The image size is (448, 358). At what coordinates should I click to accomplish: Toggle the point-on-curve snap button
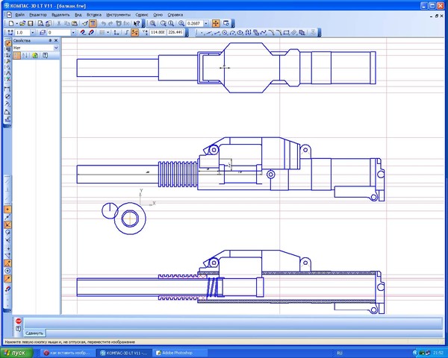(7, 279)
